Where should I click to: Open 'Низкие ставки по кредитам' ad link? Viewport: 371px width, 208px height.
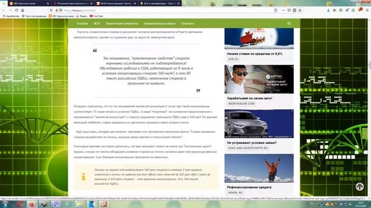254,54
